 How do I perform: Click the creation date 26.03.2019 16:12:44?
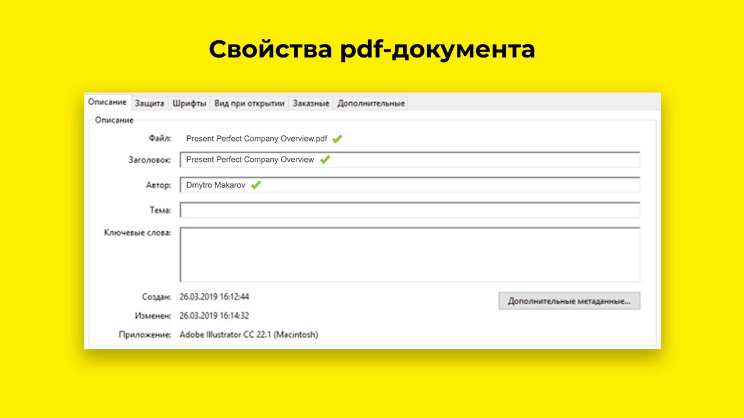[214, 297]
